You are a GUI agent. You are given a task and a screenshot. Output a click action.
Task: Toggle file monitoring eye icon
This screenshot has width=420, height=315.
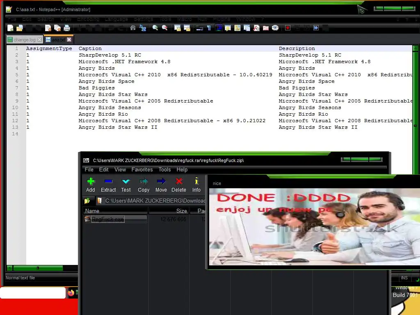275,28
